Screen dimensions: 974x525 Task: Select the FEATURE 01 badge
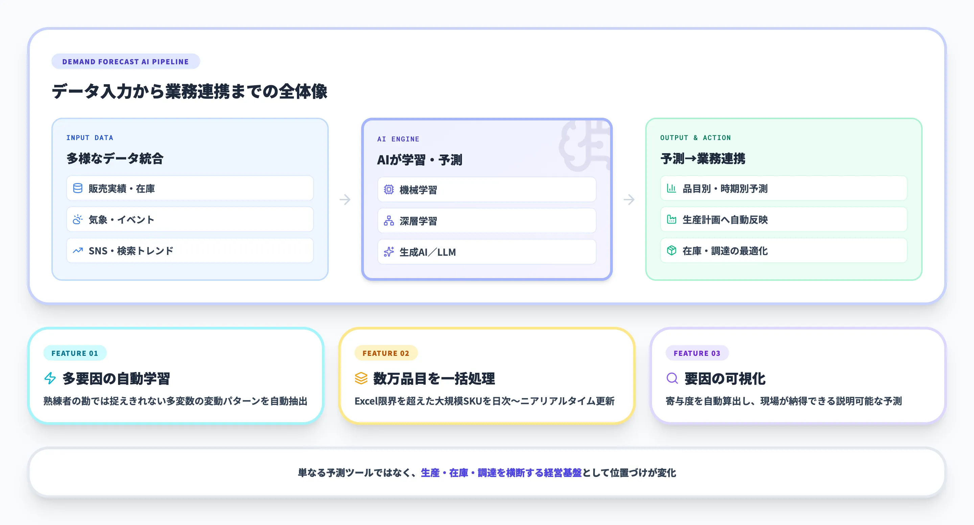[74, 353]
